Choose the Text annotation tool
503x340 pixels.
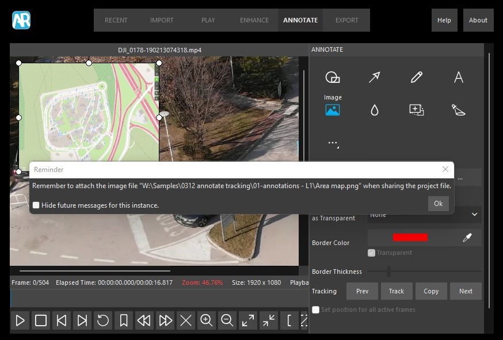coord(459,78)
